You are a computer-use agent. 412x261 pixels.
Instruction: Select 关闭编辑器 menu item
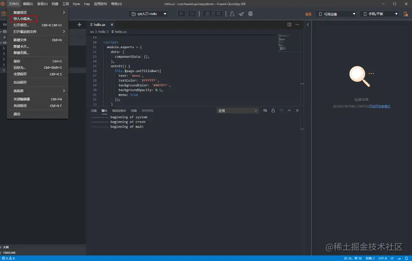[38, 99]
